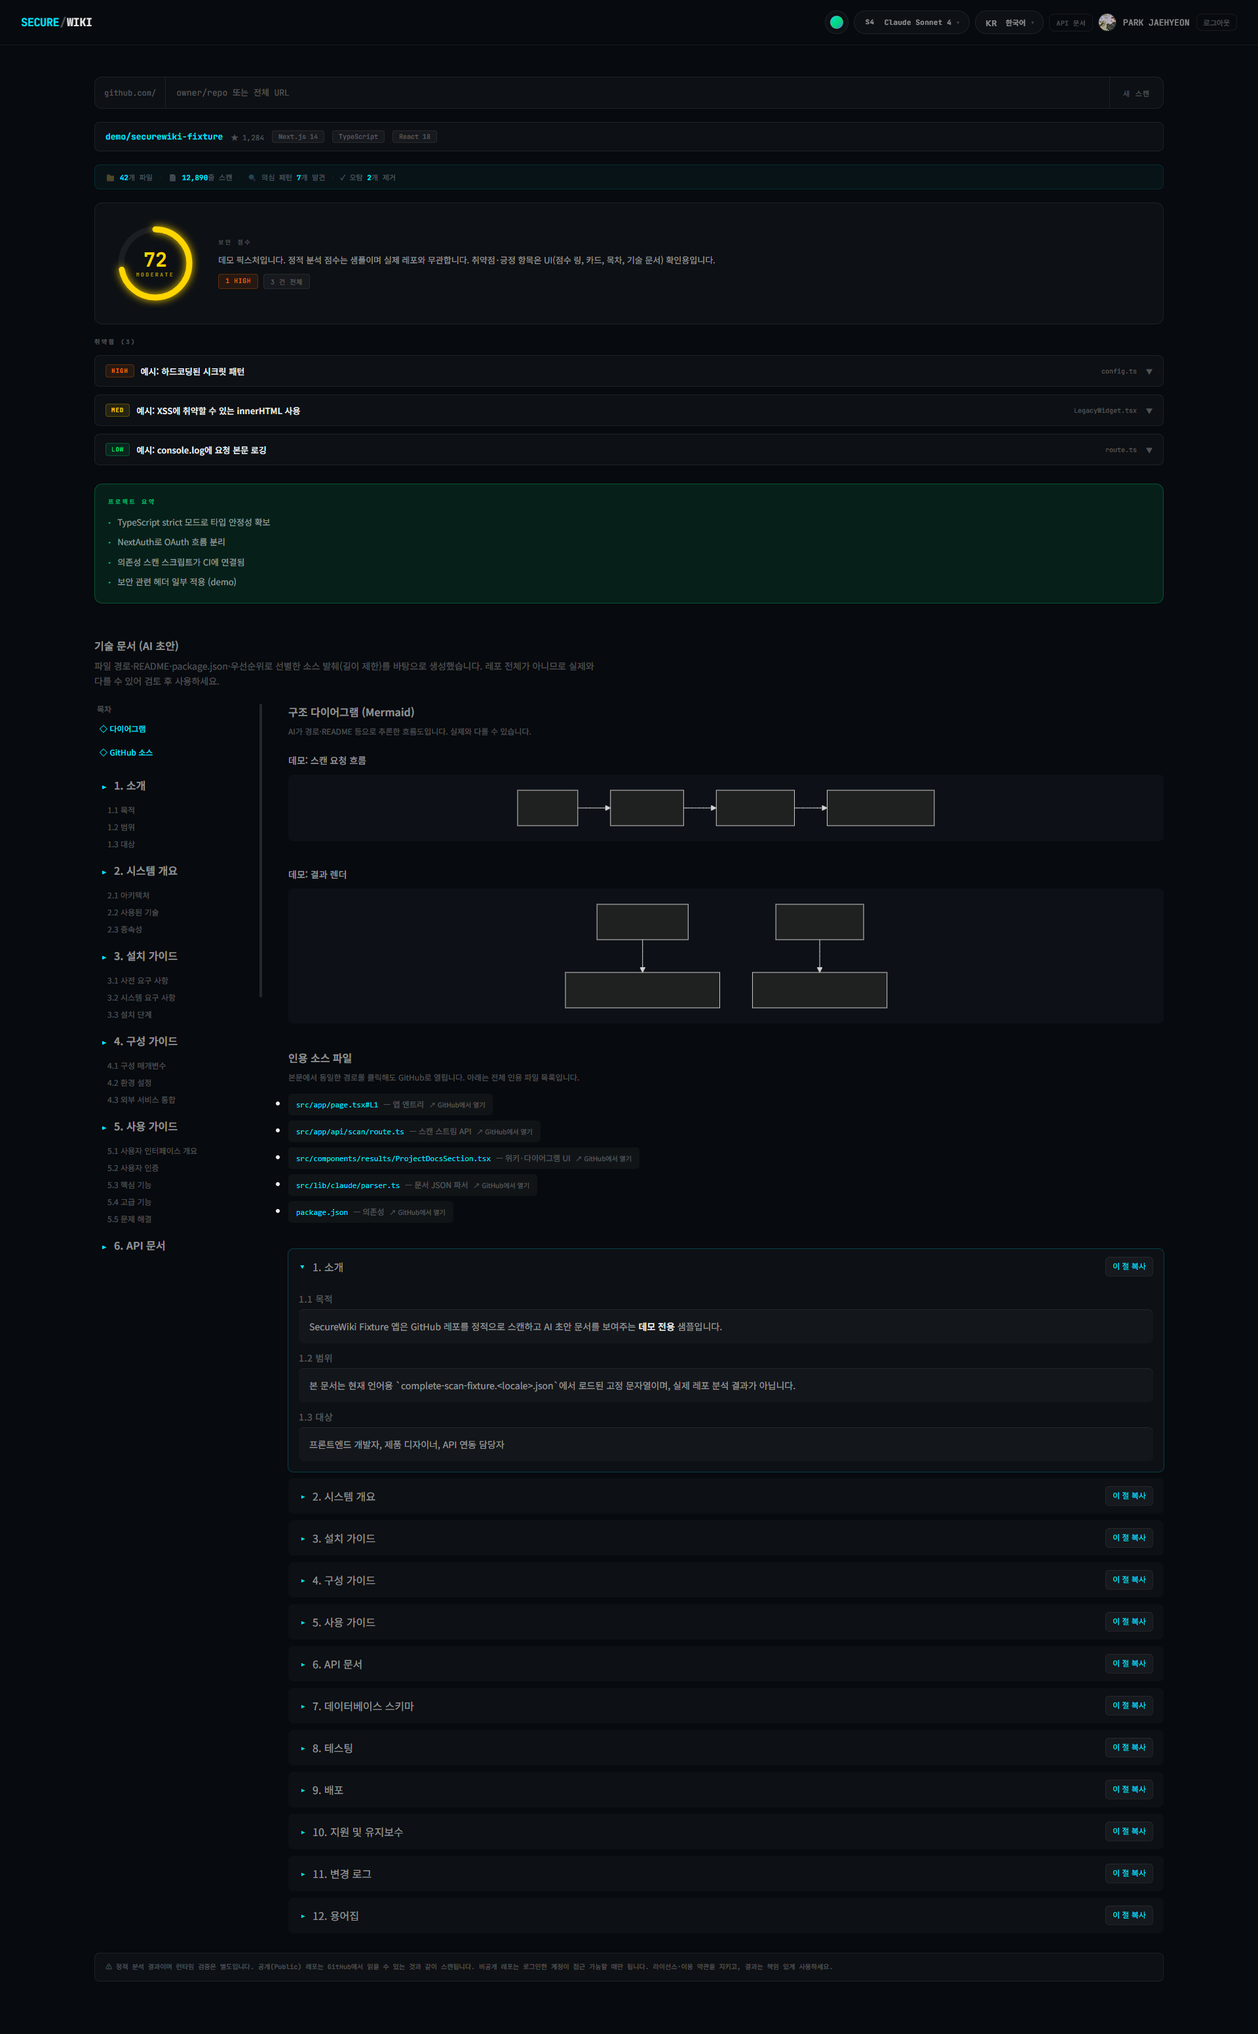Click the checkmark icon beside 오탐 2개 제거

343,177
